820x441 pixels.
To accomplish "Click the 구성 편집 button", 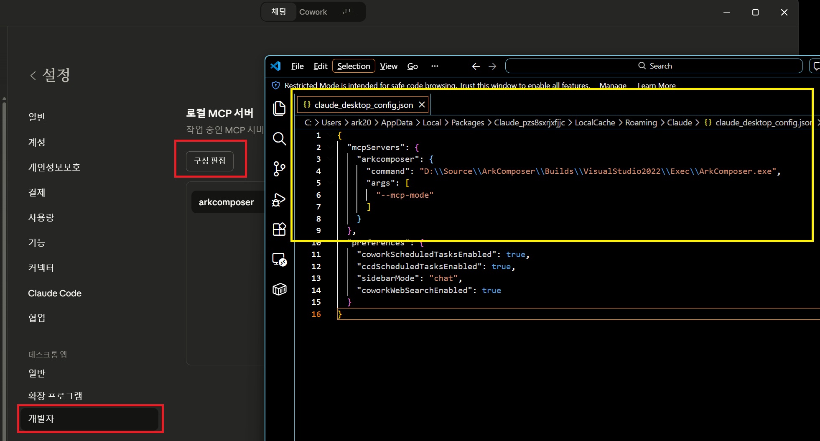I will click(210, 161).
